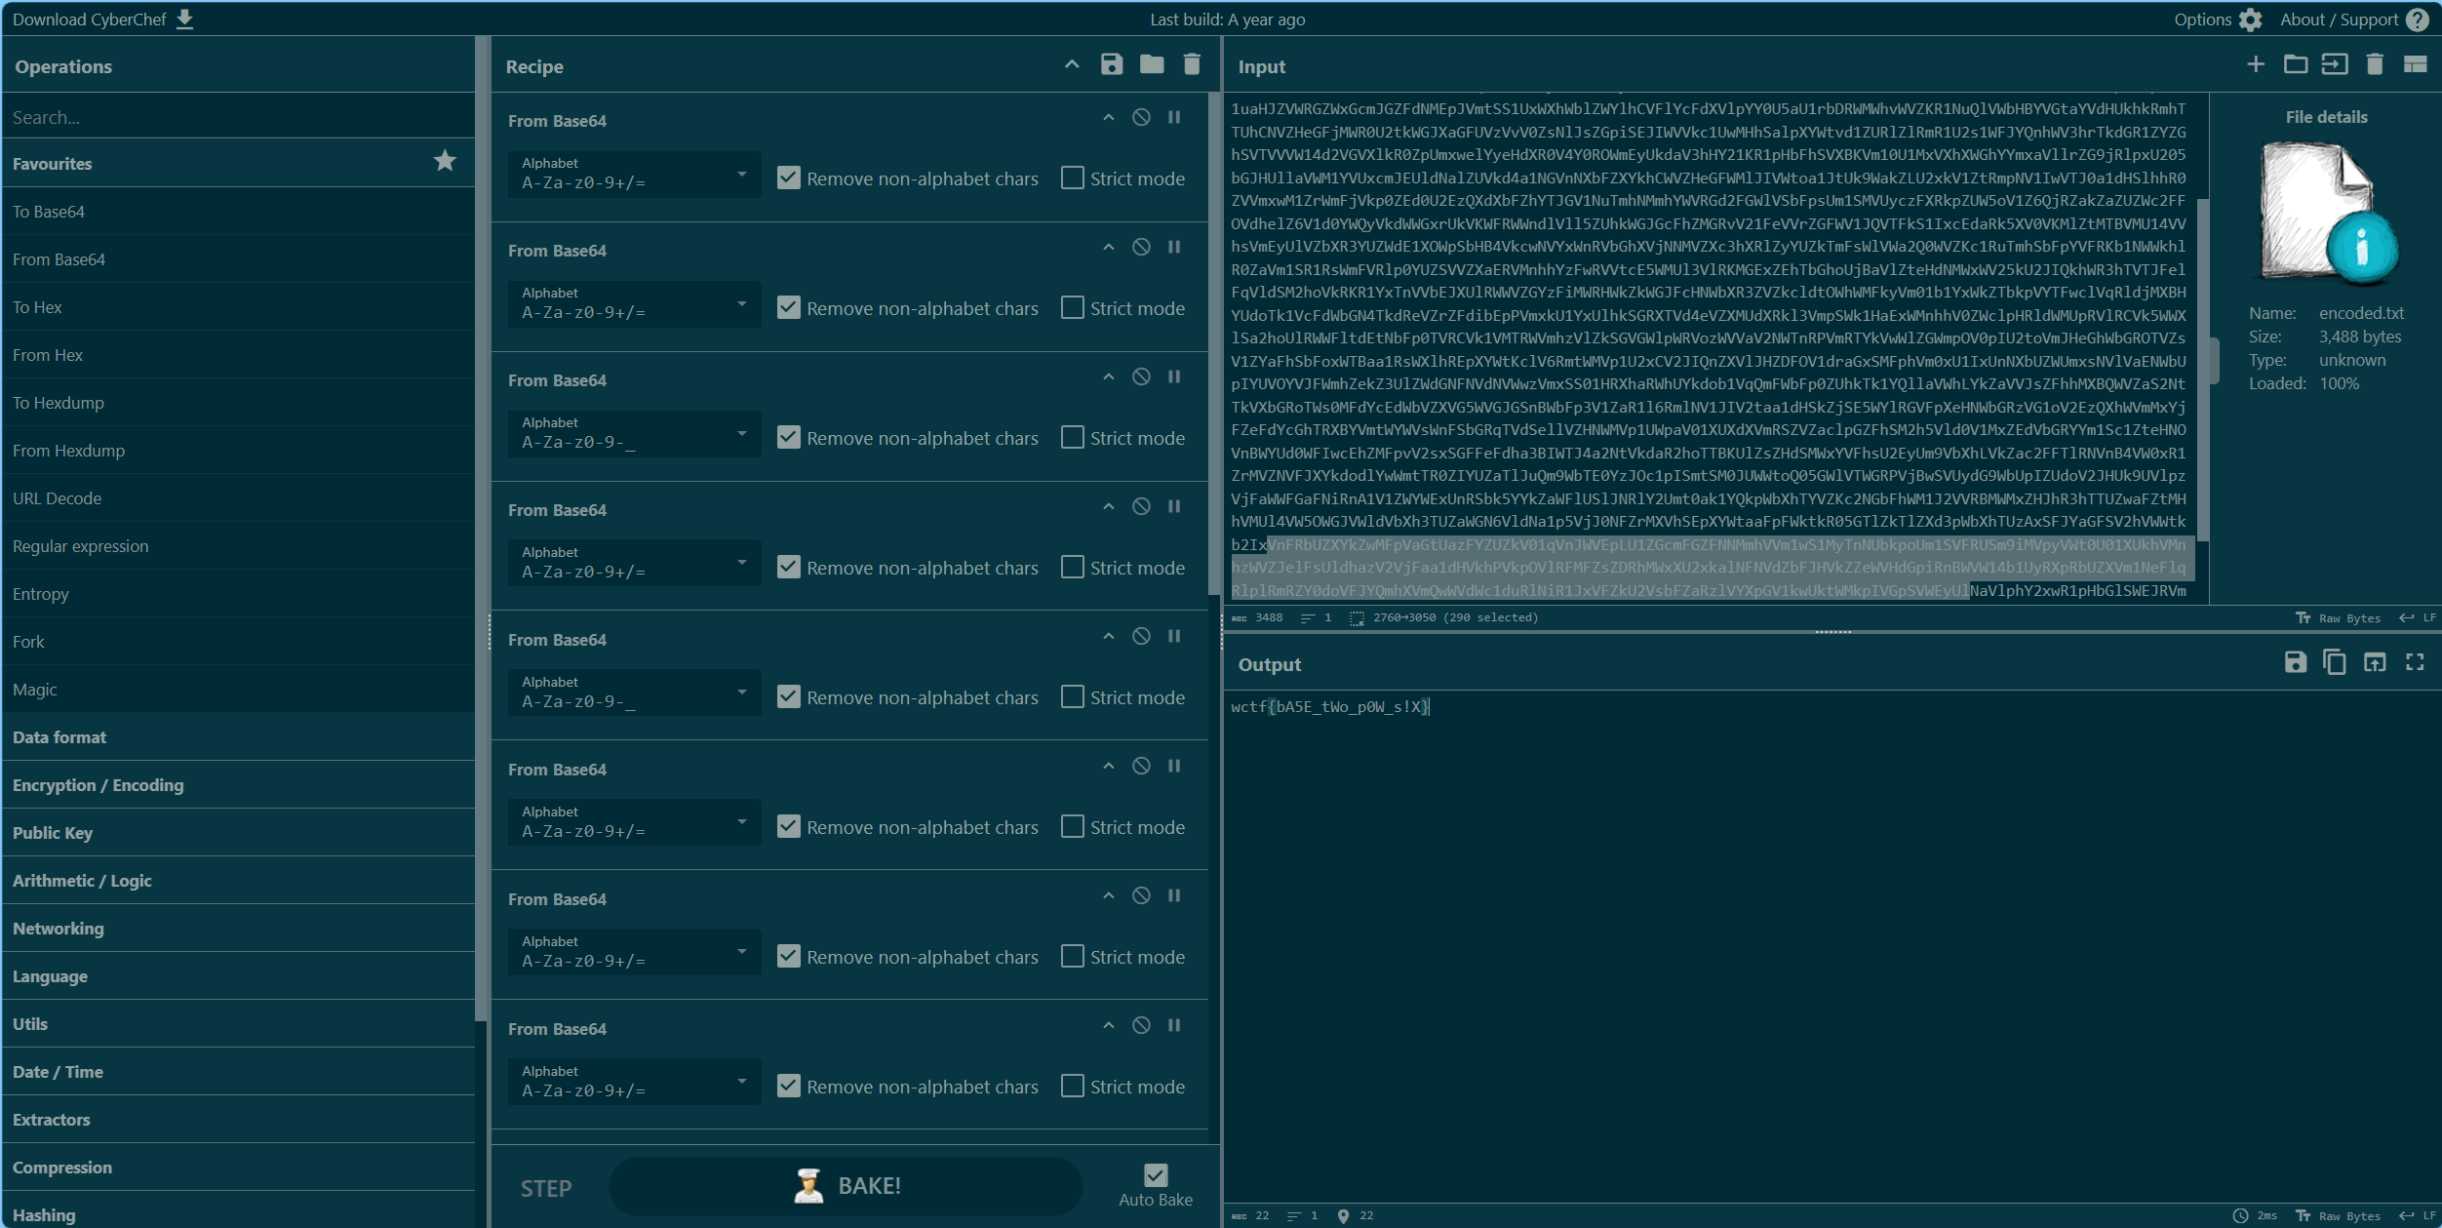
Task: Collapse recipe panel with top chevron icon
Action: pos(1072,64)
